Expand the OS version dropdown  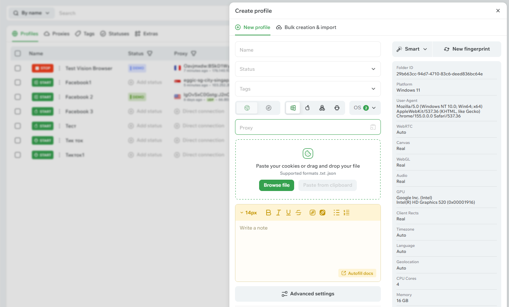click(x=365, y=108)
